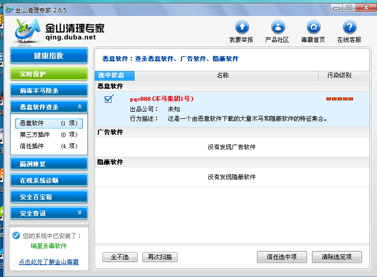Select 信任插件 (4 项) entry
377x277 pixels.
[x=49, y=146]
